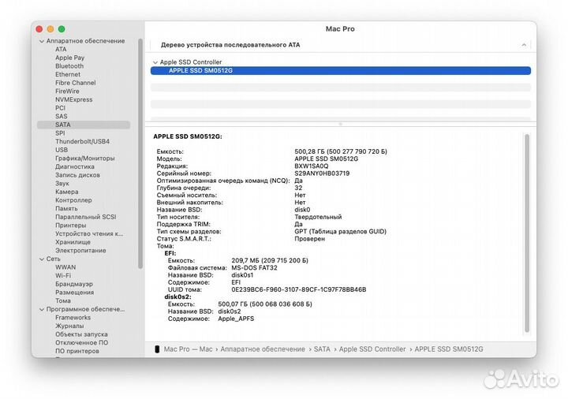
Task: Click APPLE SSD SM0512G breadcrumb
Action: [x=449, y=349]
